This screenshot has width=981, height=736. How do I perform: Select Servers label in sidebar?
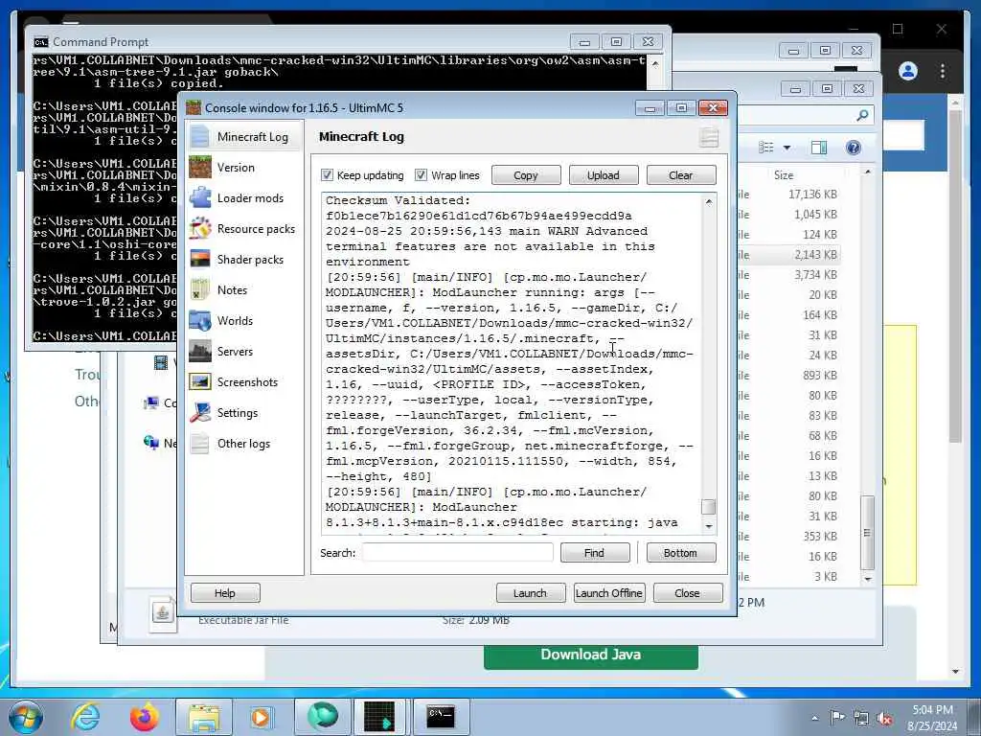[235, 351]
